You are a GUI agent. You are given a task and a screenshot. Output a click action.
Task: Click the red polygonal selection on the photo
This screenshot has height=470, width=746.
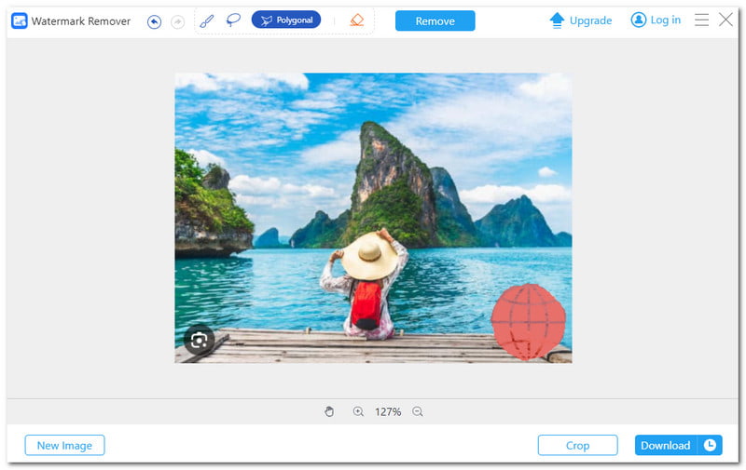[529, 322]
